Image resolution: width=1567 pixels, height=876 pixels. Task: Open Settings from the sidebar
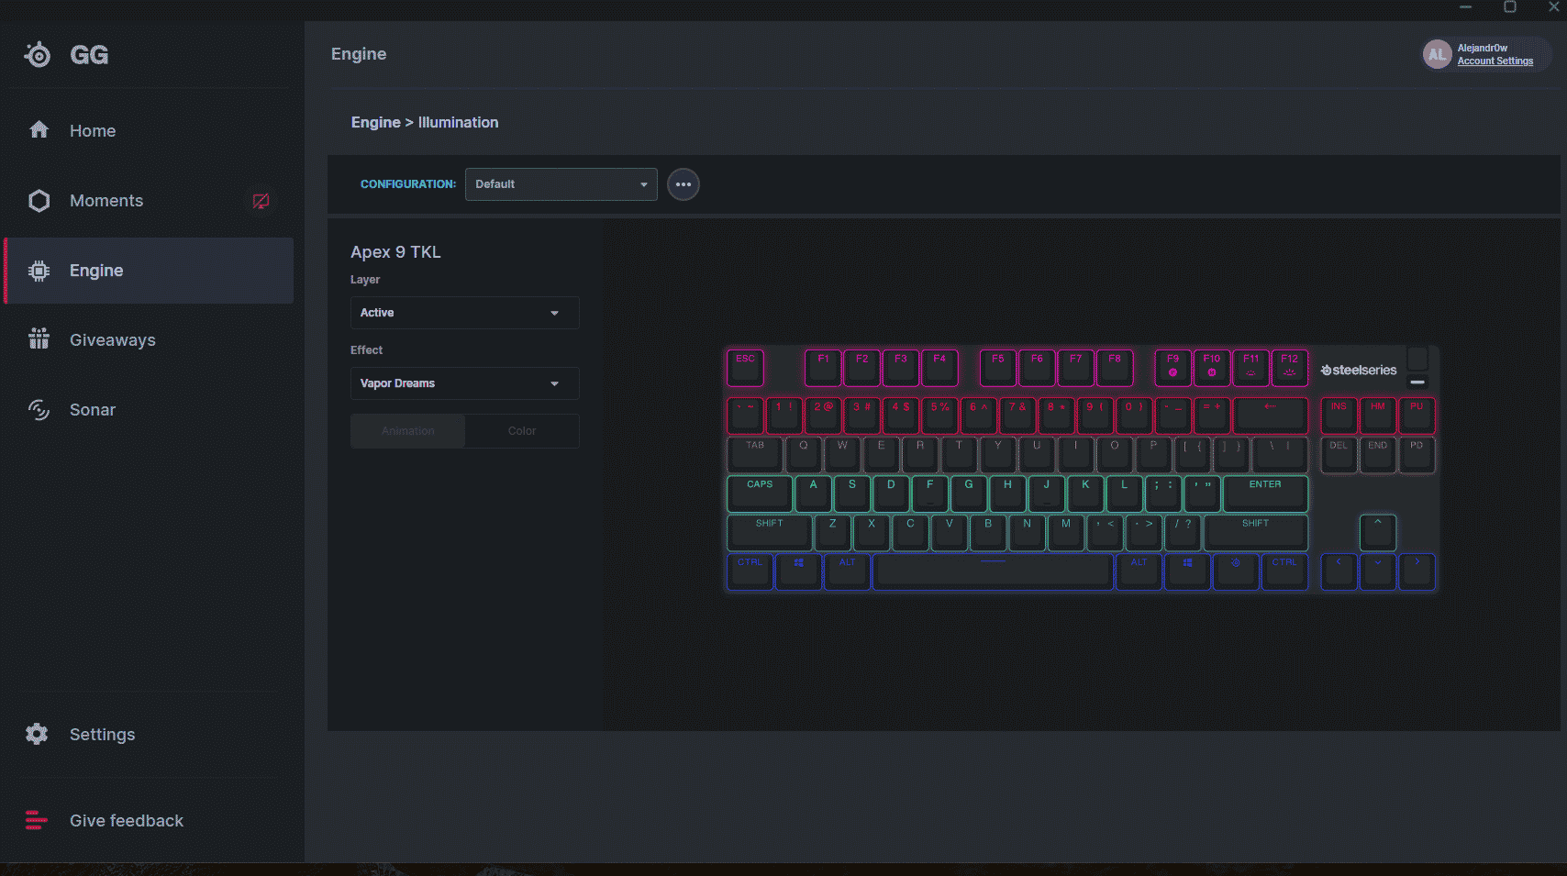point(147,735)
